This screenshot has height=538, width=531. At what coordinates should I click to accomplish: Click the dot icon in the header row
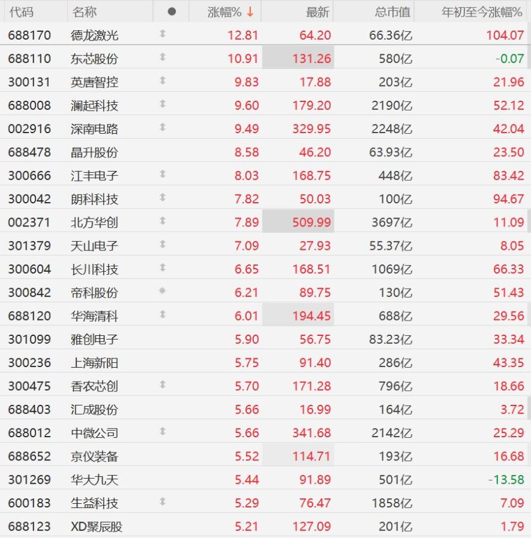171,12
